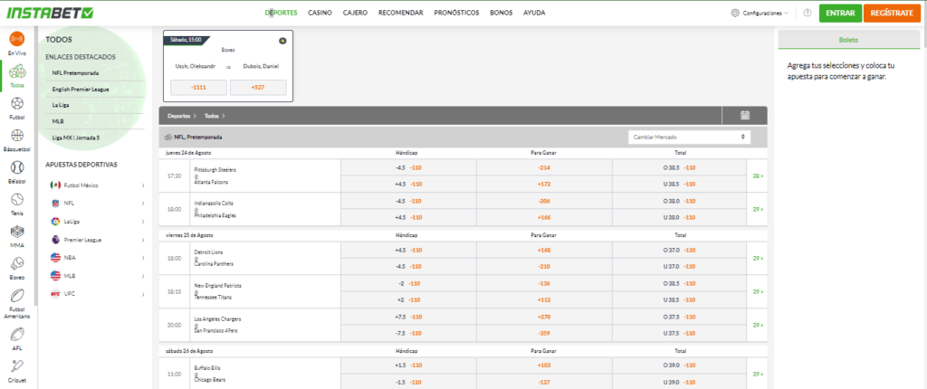This screenshot has width=927, height=389.
Task: Select the Boleto tab
Action: click(848, 40)
